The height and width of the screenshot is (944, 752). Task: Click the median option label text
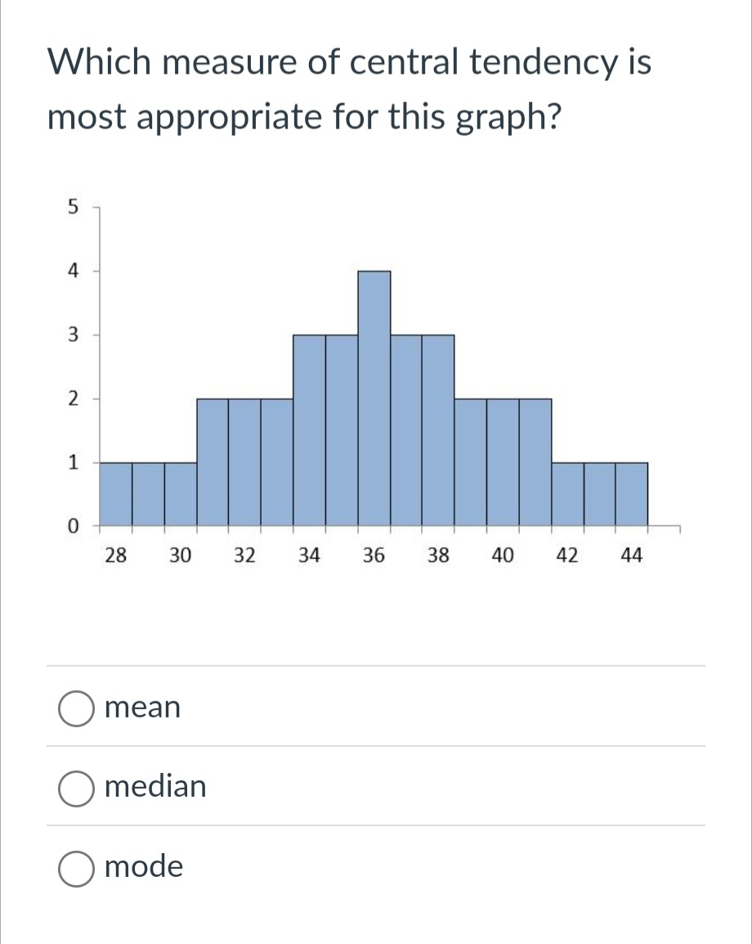pyautogui.click(x=155, y=787)
